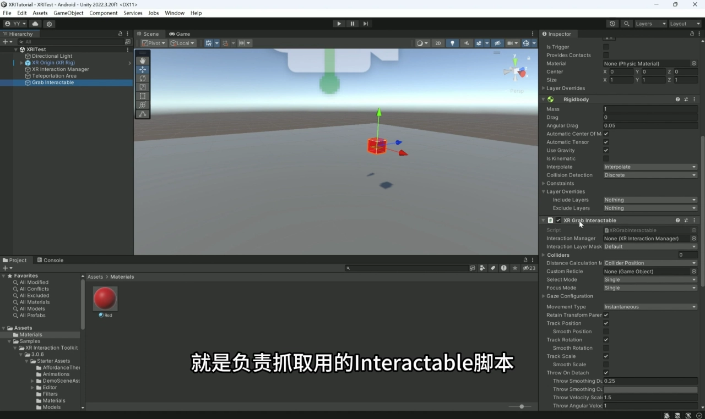Click Assets breadcrumb in Project panel
Screen dimensions: 705x419
[95, 277]
